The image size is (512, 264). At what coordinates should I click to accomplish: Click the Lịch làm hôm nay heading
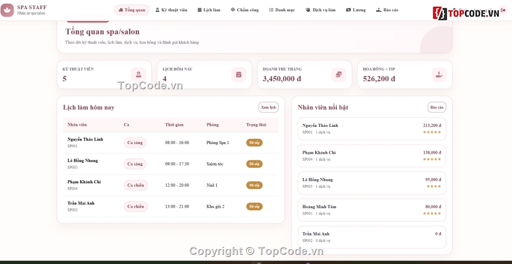coord(89,107)
